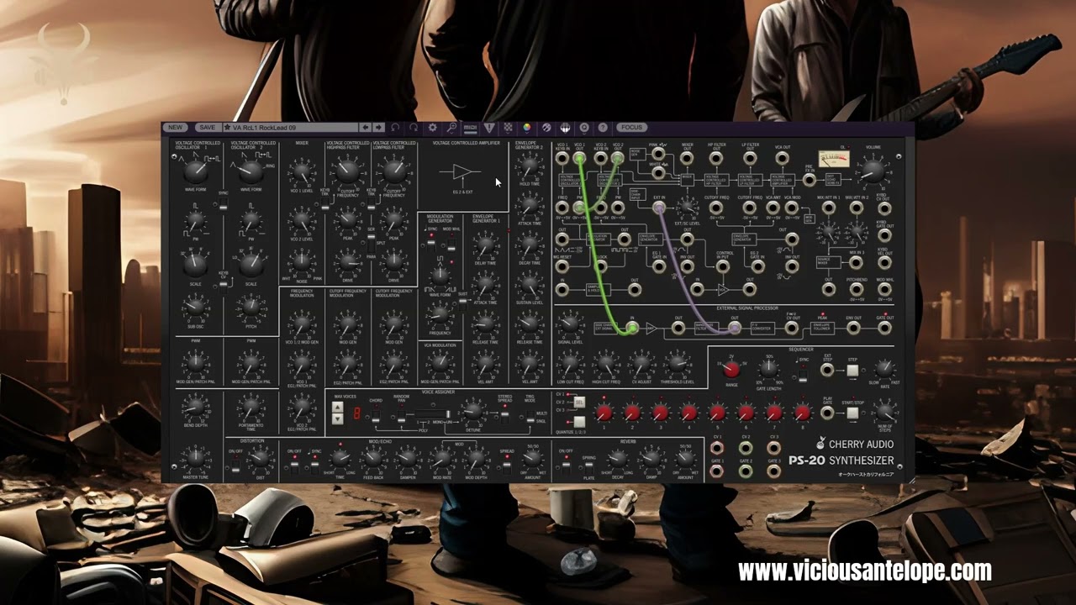Click the warning triangle panic icon

[x=489, y=128]
